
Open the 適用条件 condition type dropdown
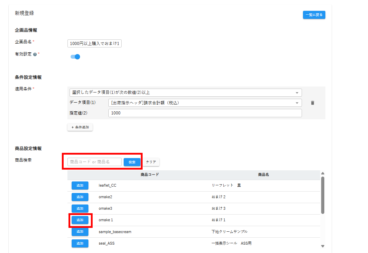(x=185, y=92)
